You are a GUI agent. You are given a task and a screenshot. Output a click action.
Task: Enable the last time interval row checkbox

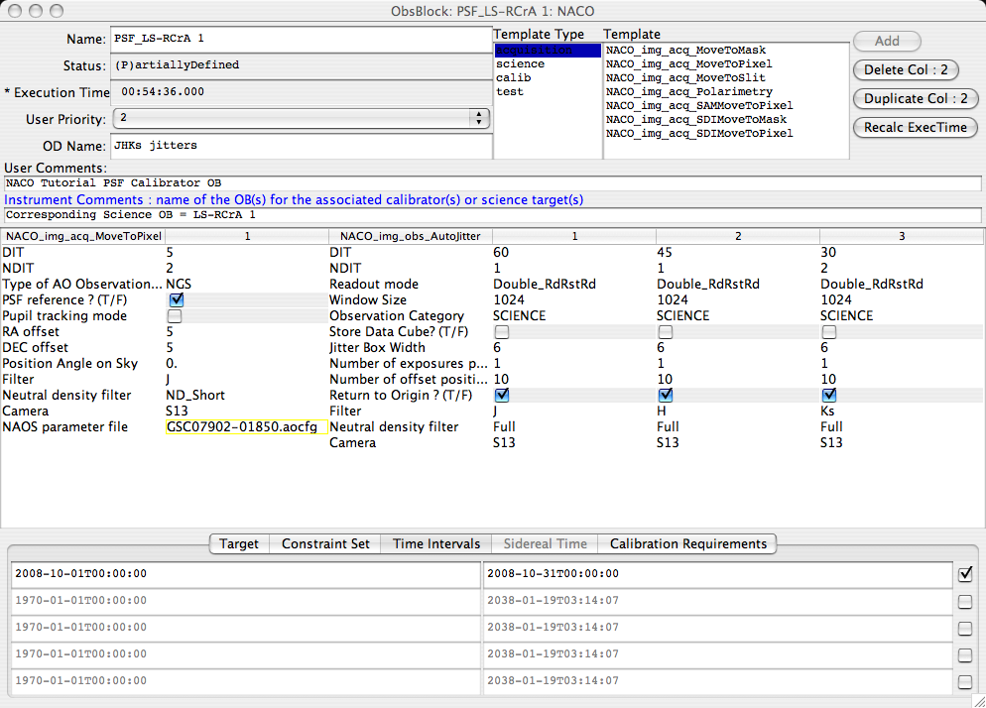[965, 681]
